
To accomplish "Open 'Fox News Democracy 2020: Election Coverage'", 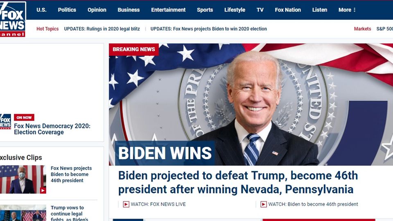I will point(52,129).
